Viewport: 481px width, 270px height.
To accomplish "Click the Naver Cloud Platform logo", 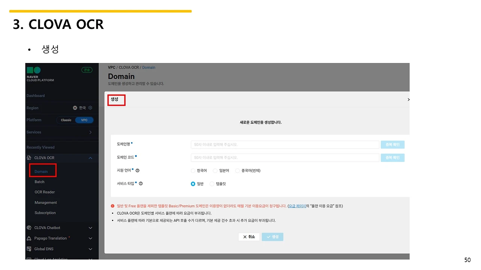I will [40, 74].
